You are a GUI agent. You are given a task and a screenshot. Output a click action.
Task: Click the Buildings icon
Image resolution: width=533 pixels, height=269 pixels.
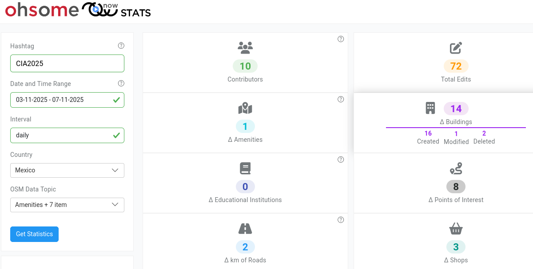[430, 108]
